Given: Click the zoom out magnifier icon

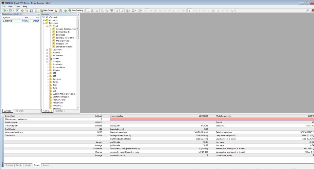Looking at the screenshot, I should pyautogui.click(x=107, y=10).
